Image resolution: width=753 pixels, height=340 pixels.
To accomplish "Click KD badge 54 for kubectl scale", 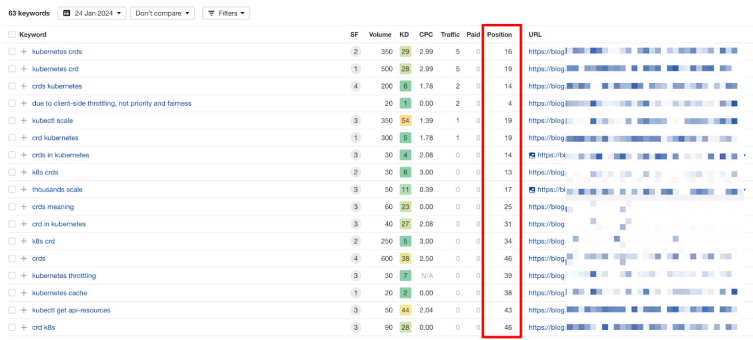I will coord(405,121).
